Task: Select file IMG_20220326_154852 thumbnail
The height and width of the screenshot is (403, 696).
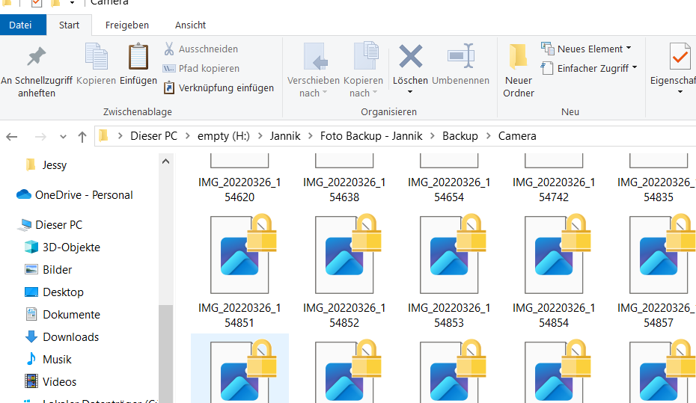Action: pos(349,254)
